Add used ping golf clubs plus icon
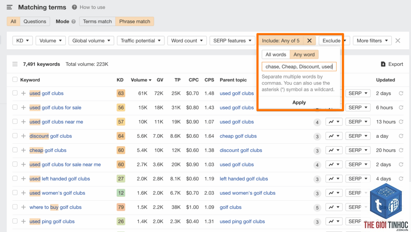 (24, 221)
